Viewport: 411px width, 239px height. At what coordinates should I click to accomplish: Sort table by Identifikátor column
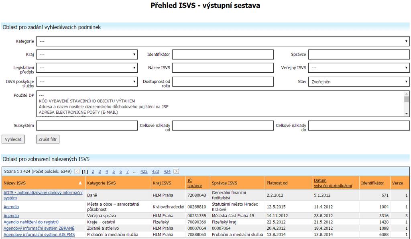click(372, 183)
